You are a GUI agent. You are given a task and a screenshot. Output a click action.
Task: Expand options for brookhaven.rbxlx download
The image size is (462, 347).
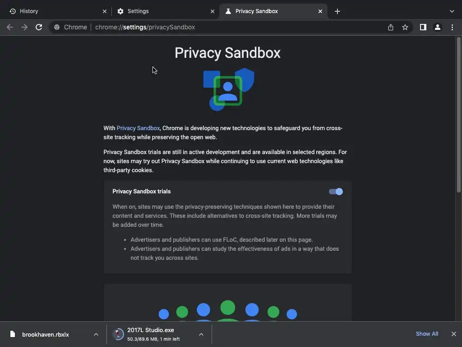click(x=96, y=334)
